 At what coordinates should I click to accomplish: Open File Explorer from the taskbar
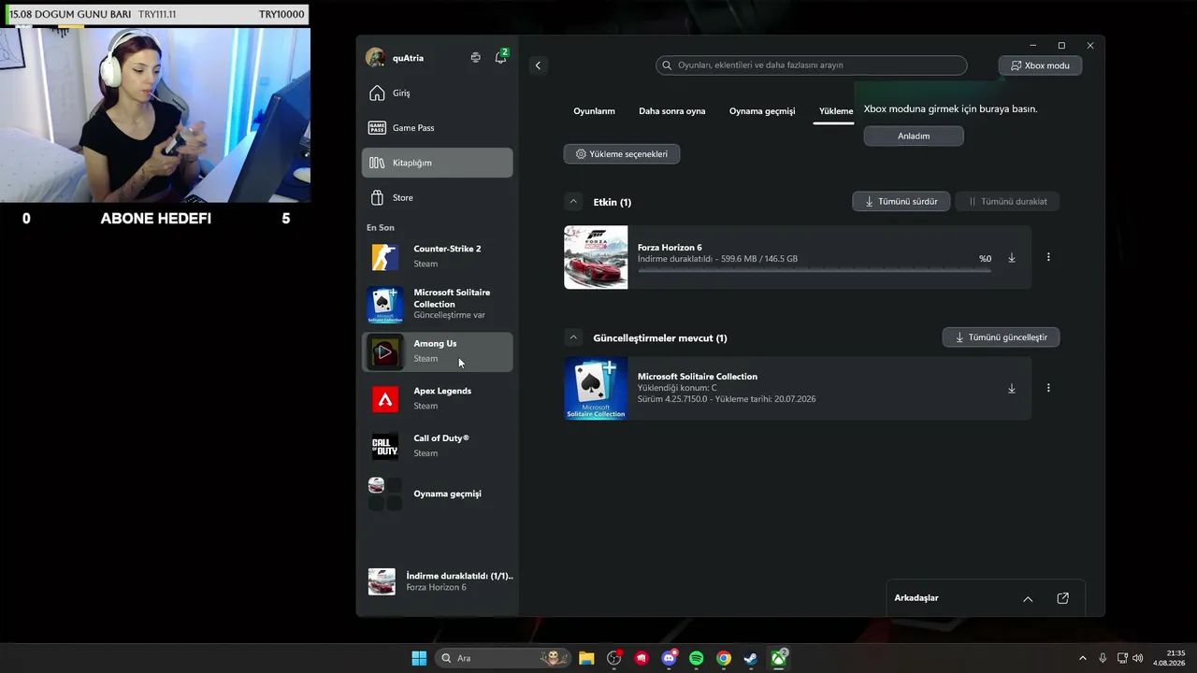(586, 658)
